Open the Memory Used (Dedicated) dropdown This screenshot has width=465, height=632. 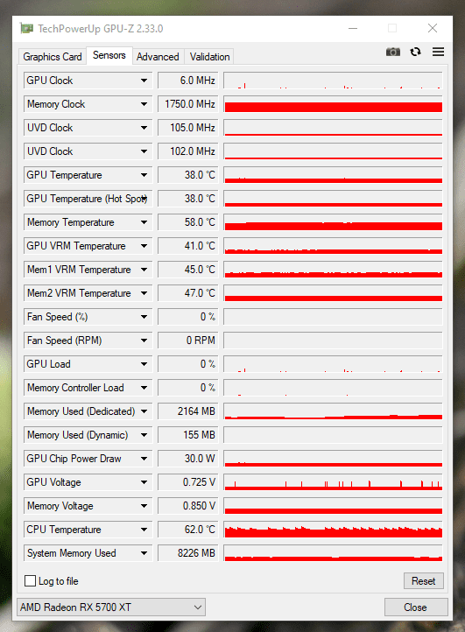144,411
